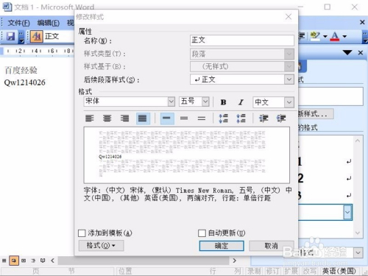Apply left alignment in Modify Style dialog

pyautogui.click(x=90, y=118)
